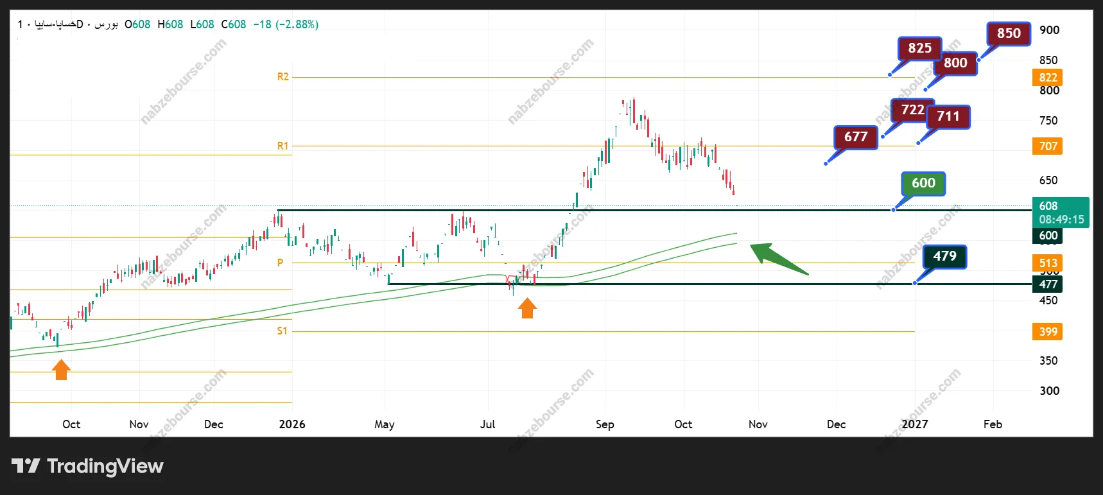Select the 300 price scale value
The image size is (1103, 495).
(1050, 391)
